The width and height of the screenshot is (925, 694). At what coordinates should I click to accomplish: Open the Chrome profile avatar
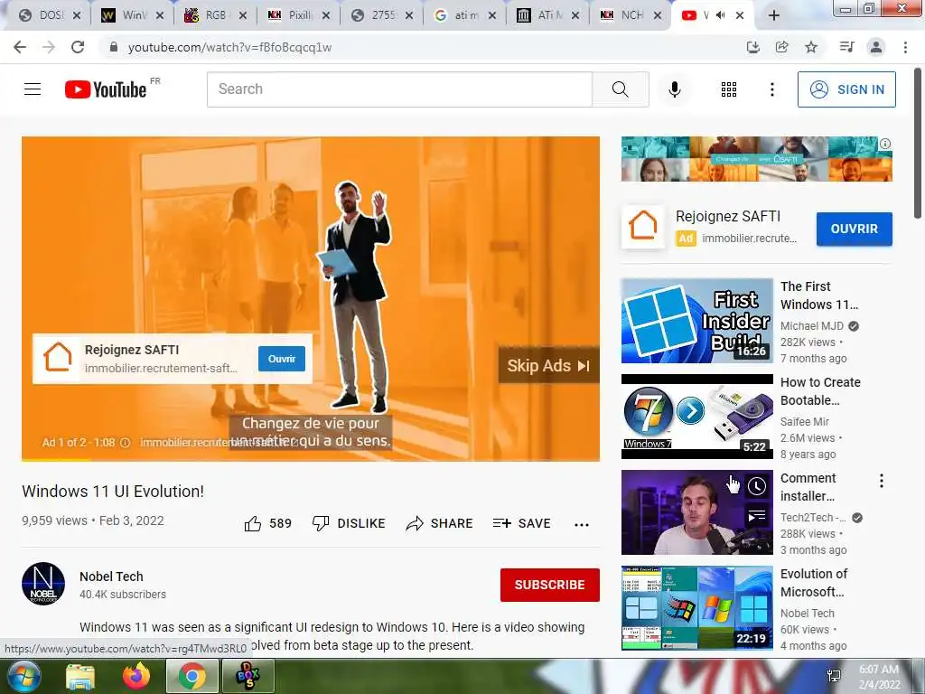tap(876, 47)
